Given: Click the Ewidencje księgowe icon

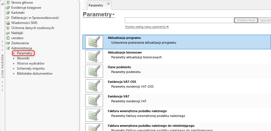Looking at the screenshot, I should click(8, 8).
